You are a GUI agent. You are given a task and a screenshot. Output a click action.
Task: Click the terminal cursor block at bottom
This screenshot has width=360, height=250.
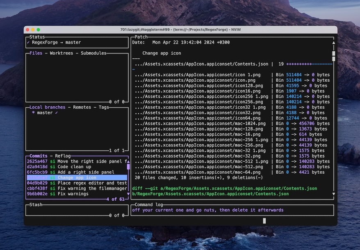[264, 221]
